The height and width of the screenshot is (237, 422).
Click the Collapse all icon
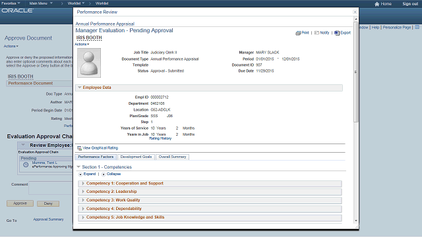tap(104, 174)
